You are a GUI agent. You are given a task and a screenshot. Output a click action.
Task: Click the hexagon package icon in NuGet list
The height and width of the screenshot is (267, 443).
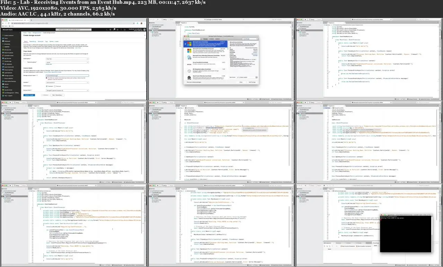(x=189, y=71)
